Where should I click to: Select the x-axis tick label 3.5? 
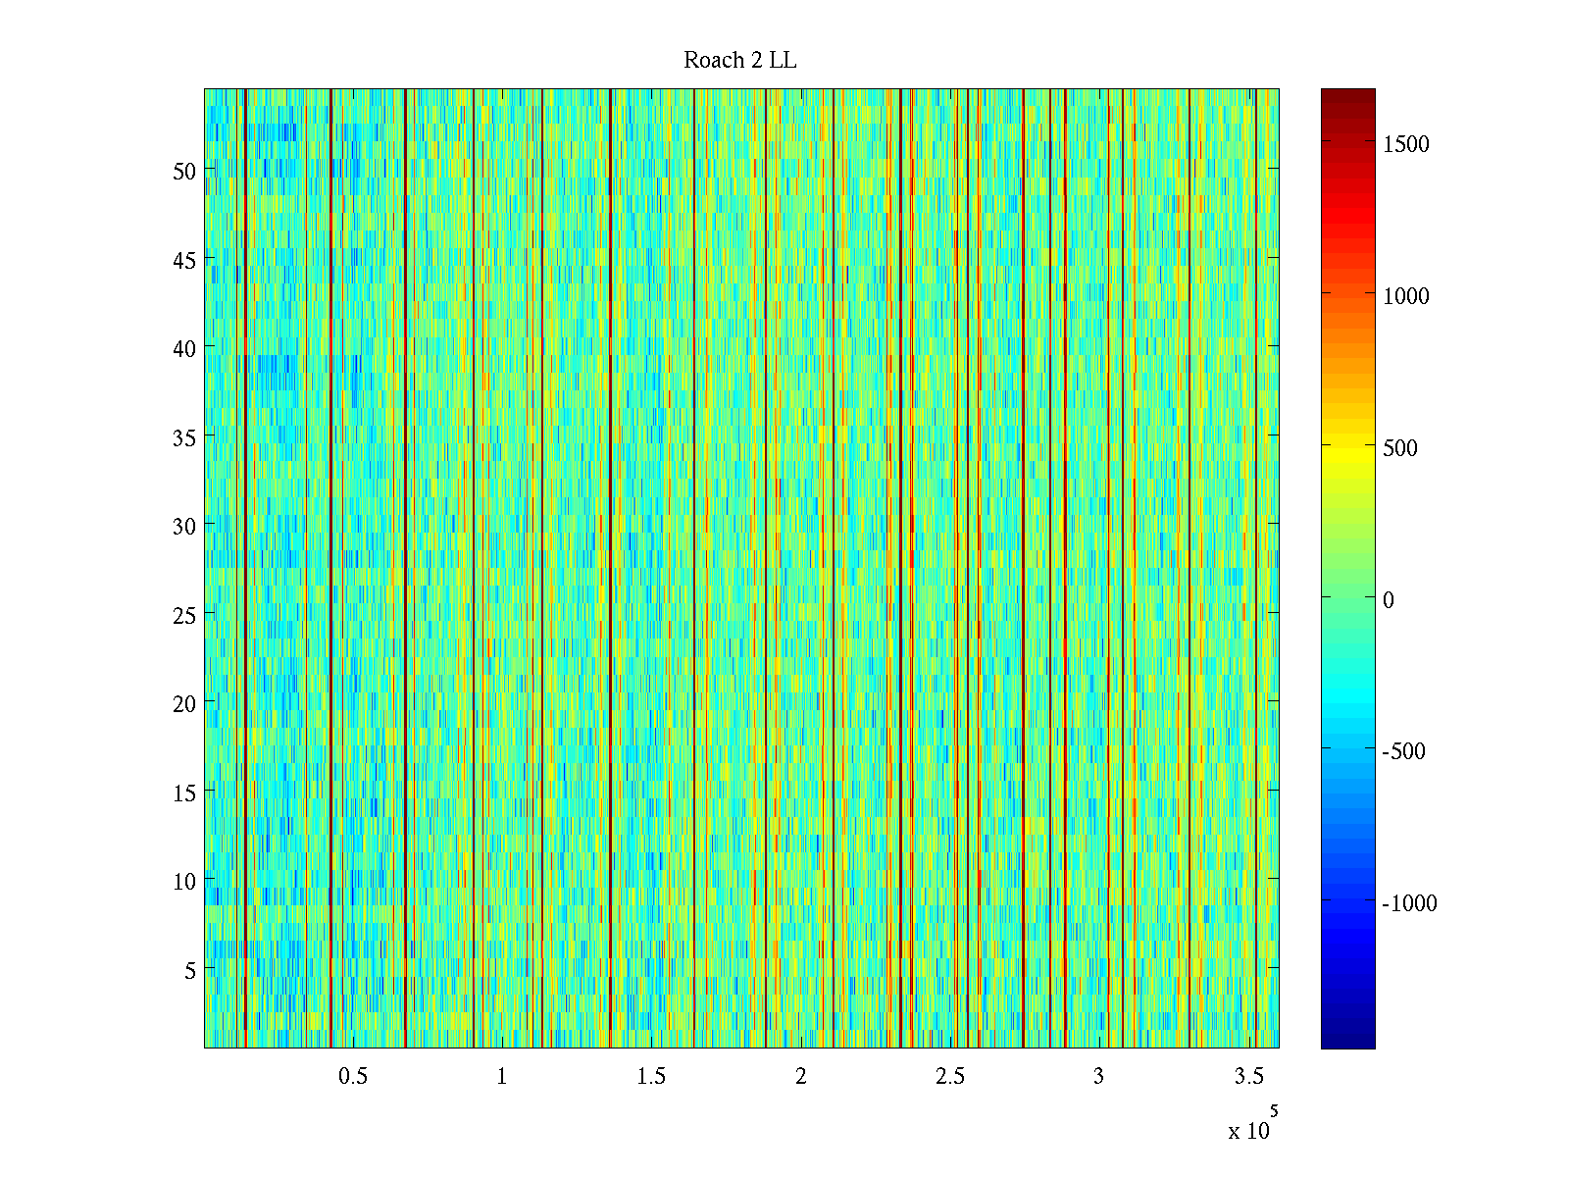click(1248, 1077)
